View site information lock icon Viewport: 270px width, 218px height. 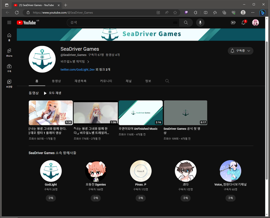(x=28, y=13)
